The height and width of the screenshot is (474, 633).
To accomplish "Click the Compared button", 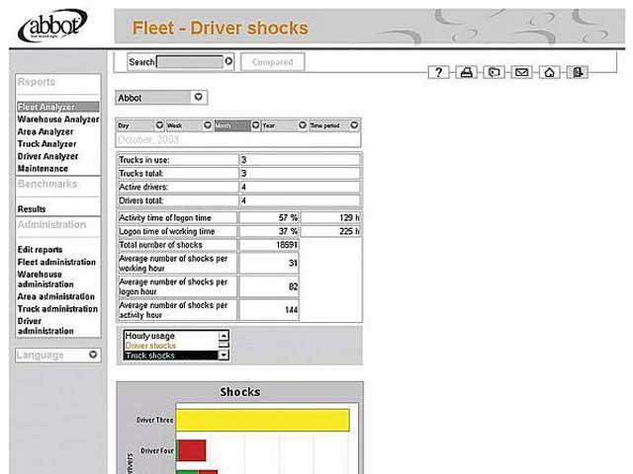I will click(x=272, y=62).
